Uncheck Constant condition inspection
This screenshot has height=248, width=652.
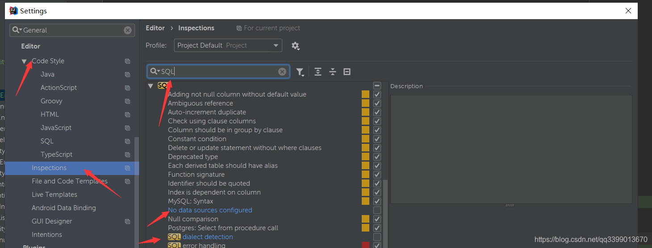click(377, 139)
